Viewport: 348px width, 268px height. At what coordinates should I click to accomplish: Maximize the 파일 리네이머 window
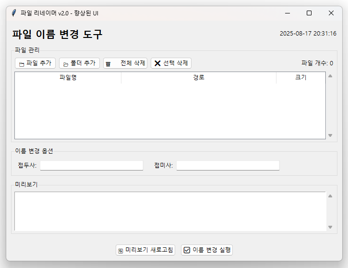click(x=309, y=13)
